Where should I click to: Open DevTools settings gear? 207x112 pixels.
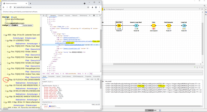pos(94,16)
